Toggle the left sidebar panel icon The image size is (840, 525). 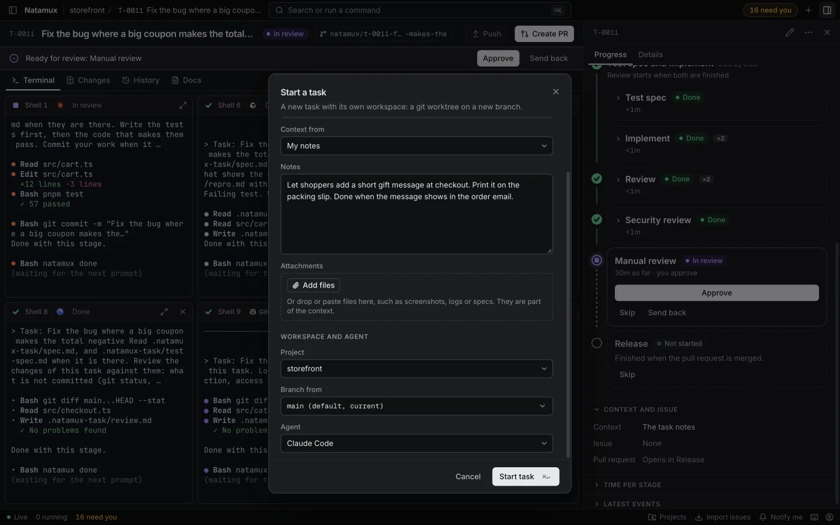[x=13, y=10]
